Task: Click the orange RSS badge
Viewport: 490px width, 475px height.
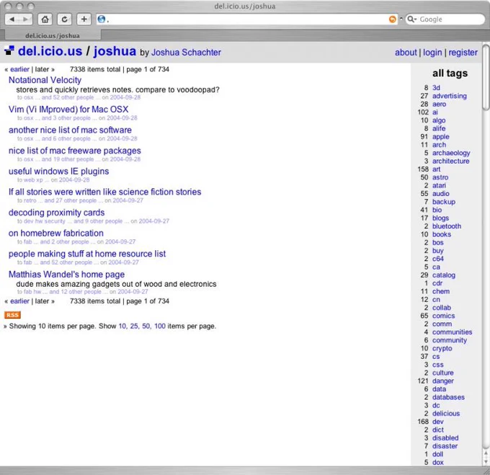Action: [x=12, y=315]
